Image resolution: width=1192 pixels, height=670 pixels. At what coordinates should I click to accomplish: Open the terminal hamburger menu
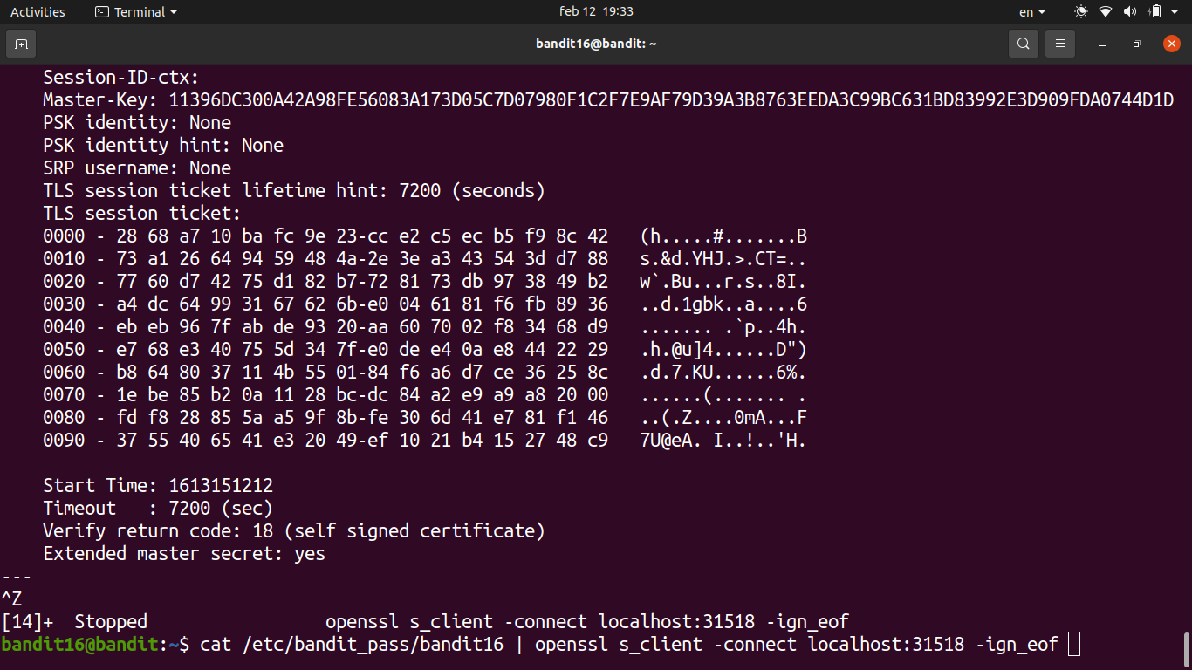1060,44
